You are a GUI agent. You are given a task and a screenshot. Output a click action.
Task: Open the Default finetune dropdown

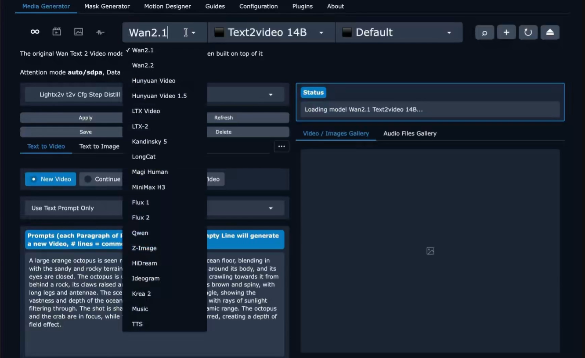point(399,32)
